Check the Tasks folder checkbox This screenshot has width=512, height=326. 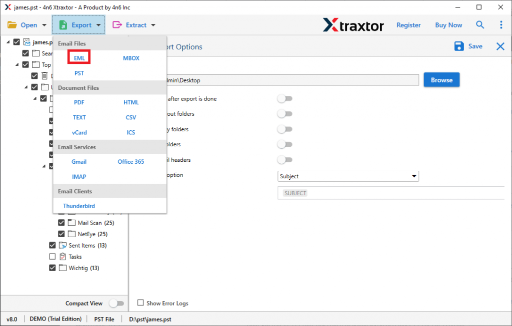coord(52,257)
